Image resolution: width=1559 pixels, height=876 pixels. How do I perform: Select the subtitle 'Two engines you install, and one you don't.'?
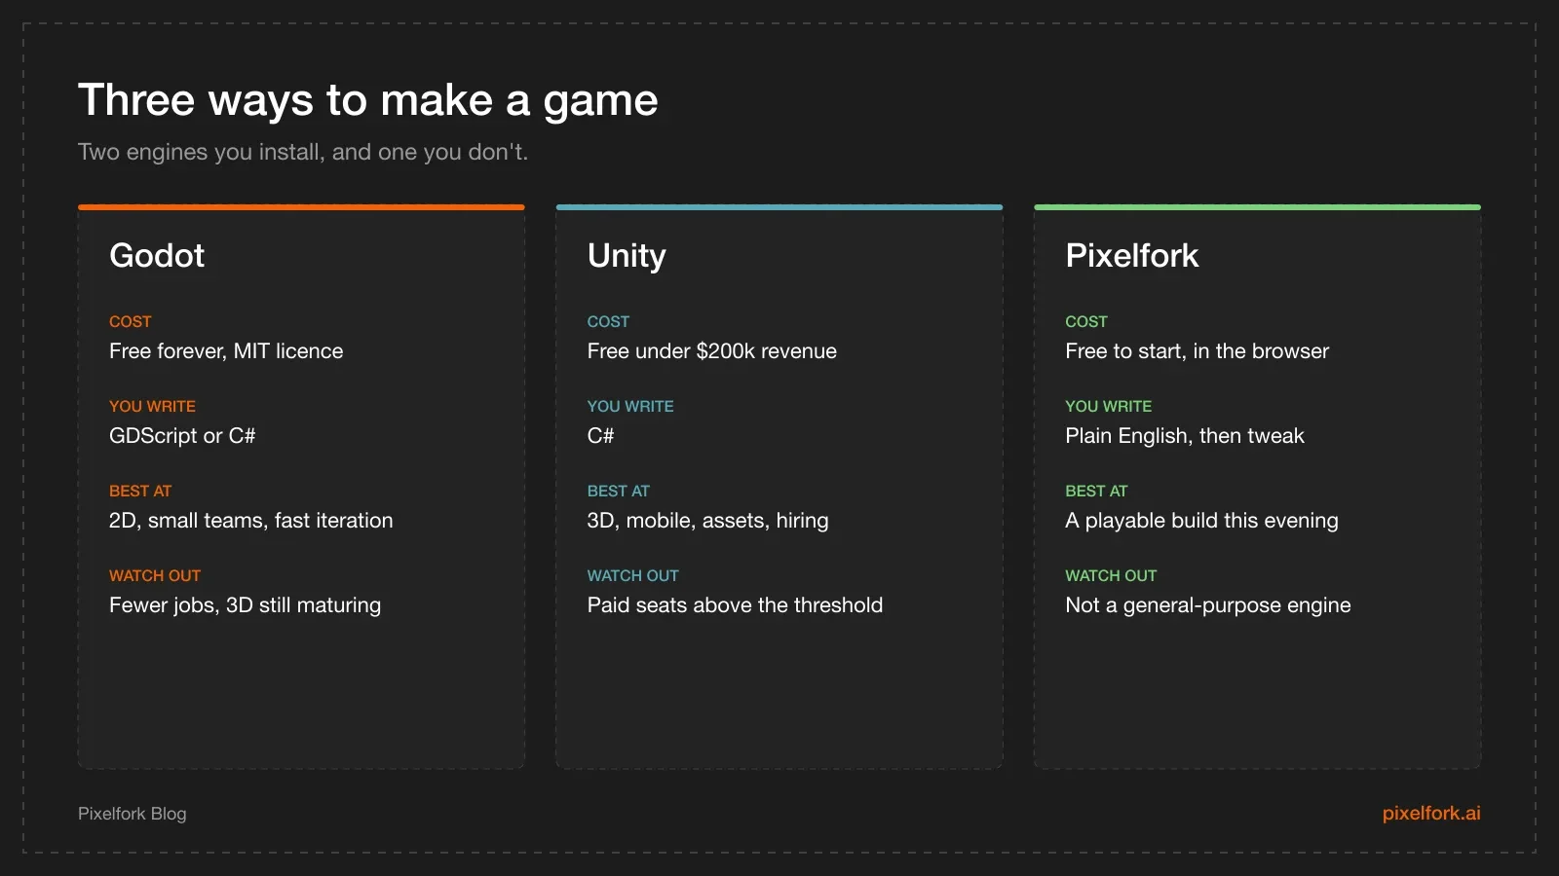click(x=303, y=152)
